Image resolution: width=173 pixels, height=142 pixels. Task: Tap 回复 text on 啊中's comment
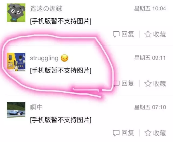(128, 133)
